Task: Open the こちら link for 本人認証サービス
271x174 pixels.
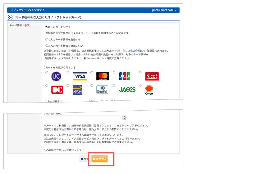Action: click(77, 150)
